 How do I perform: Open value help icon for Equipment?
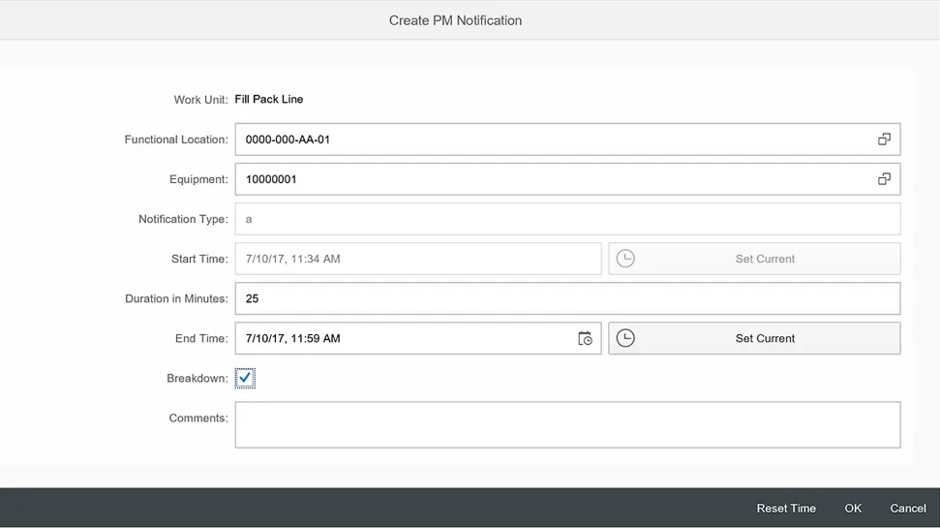point(883,179)
